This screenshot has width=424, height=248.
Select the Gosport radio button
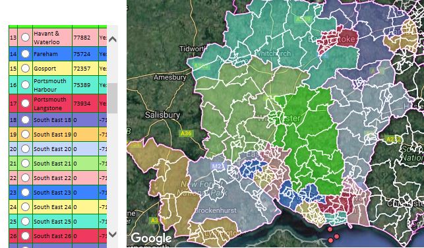coord(25,69)
